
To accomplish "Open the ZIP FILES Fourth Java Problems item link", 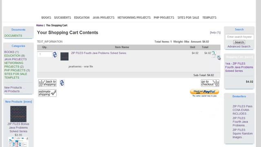I will pyautogui.click(x=99, y=53).
